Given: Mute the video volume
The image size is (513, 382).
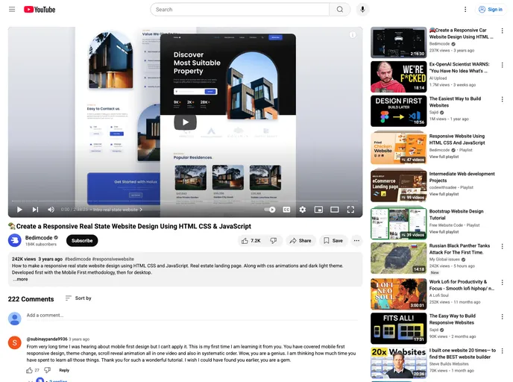Looking at the screenshot, I should (51, 210).
